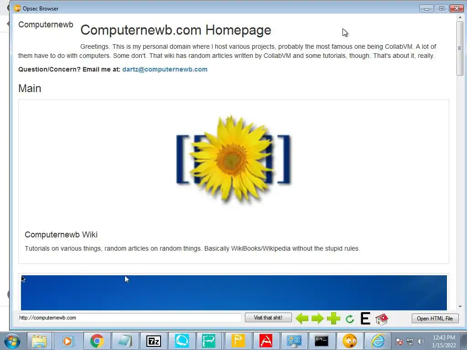The width and height of the screenshot is (467, 350).
Task: Click the Action Center flag tray icon
Action: [399, 342]
